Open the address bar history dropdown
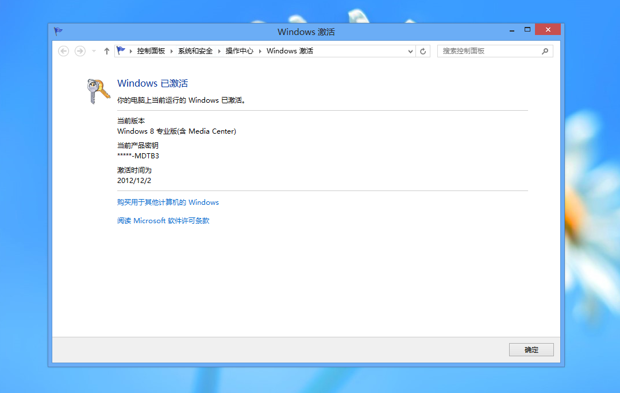 coord(410,51)
